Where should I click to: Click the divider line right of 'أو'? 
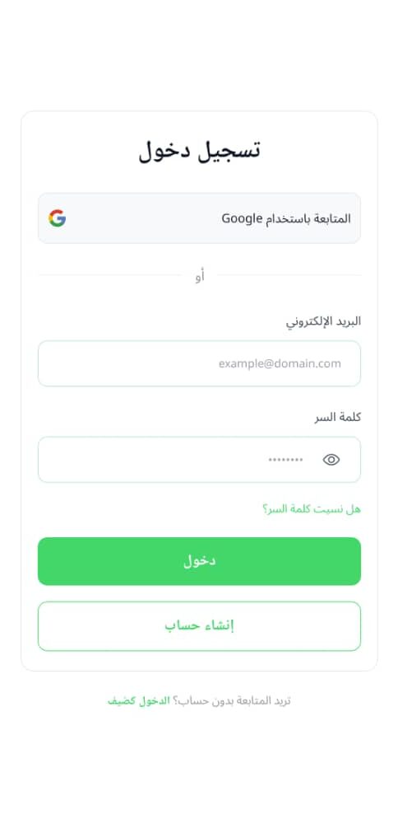point(289,275)
